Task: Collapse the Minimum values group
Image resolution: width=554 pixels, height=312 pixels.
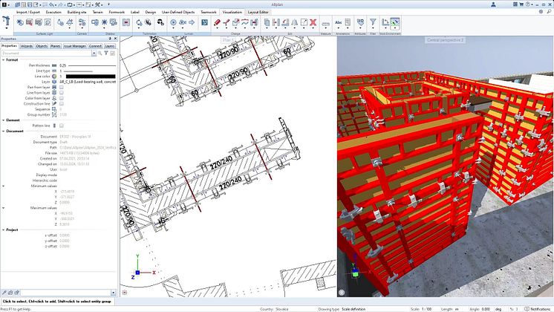Action: [x=4, y=186]
